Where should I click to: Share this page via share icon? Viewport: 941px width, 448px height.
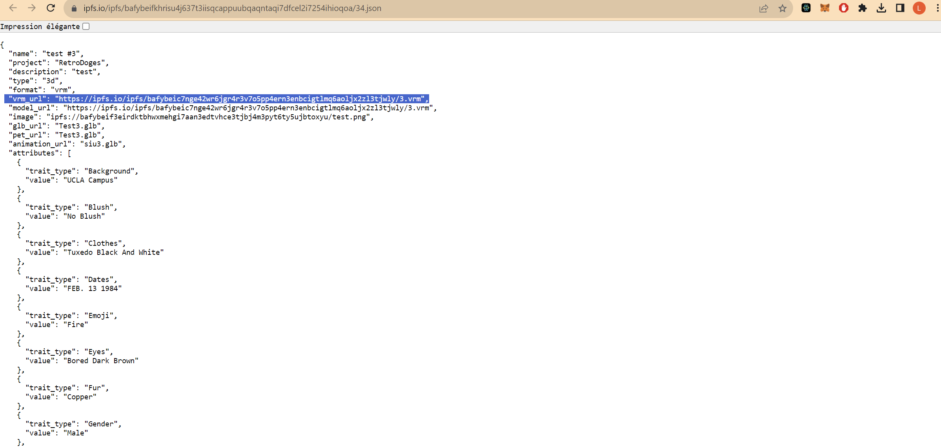(763, 8)
